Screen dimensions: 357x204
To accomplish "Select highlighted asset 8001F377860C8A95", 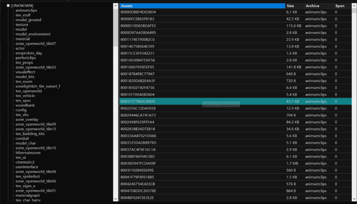I will (236, 101).
